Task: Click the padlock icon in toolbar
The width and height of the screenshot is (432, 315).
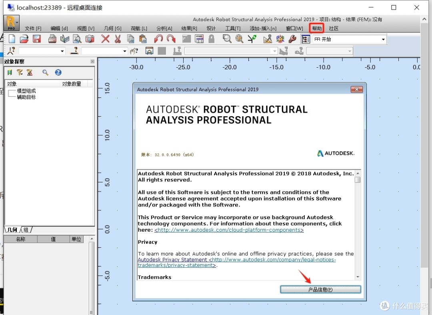Action: pyautogui.click(x=211, y=39)
